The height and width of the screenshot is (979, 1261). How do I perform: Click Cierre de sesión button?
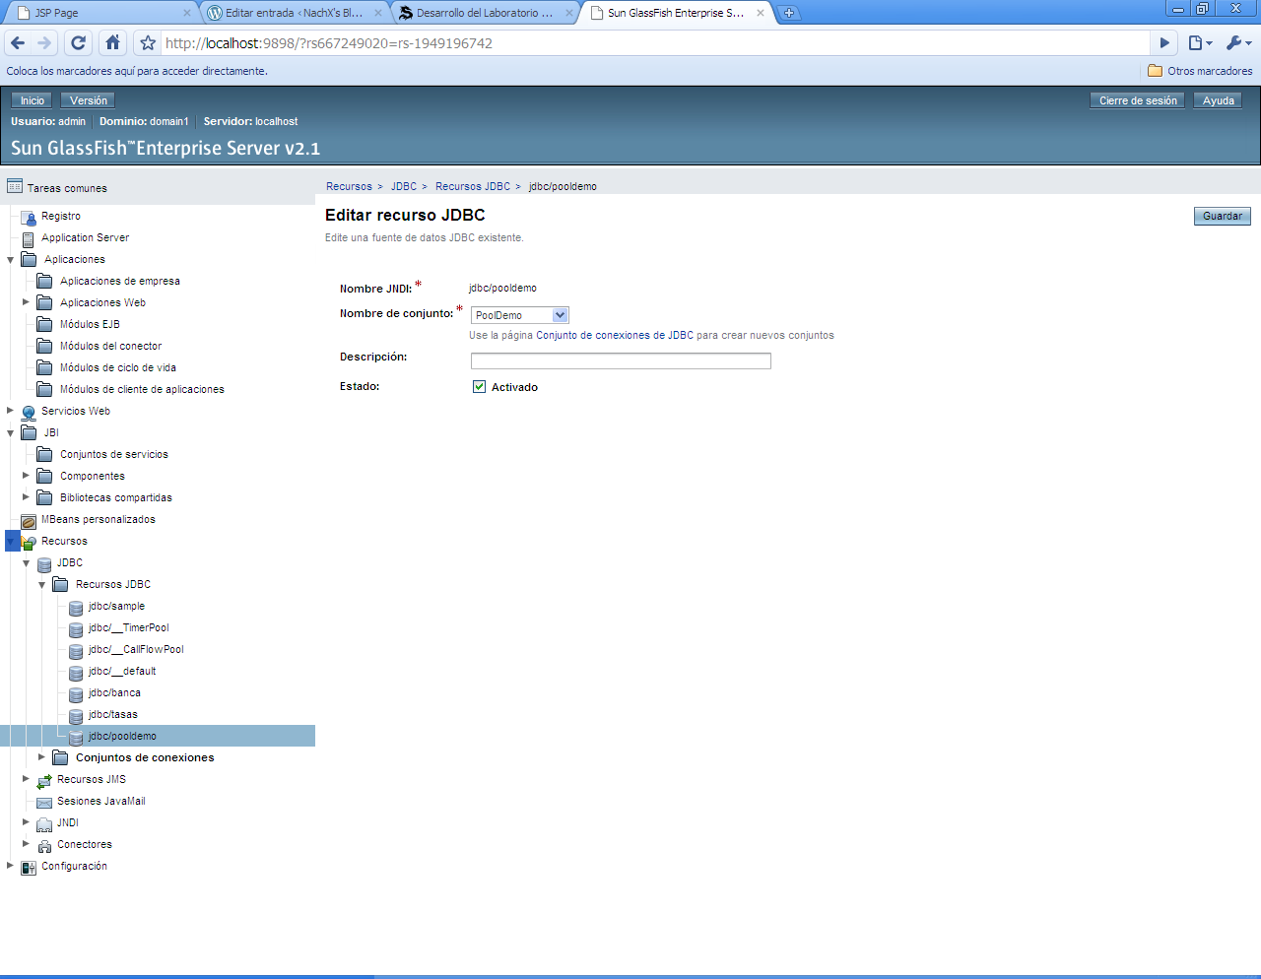click(x=1138, y=100)
